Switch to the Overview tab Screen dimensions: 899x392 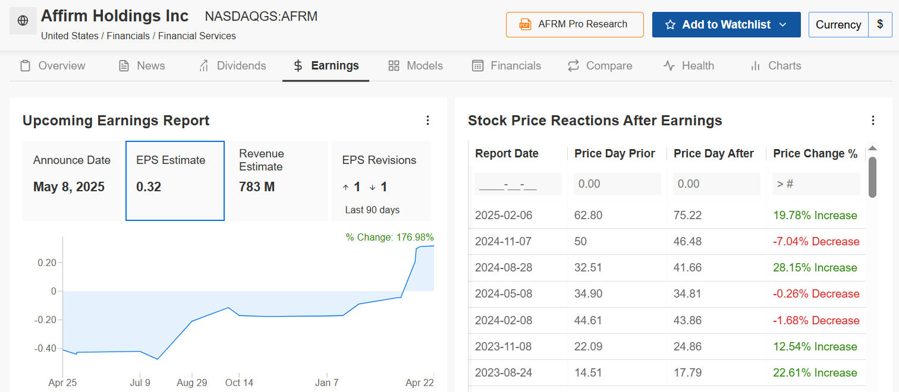click(52, 66)
